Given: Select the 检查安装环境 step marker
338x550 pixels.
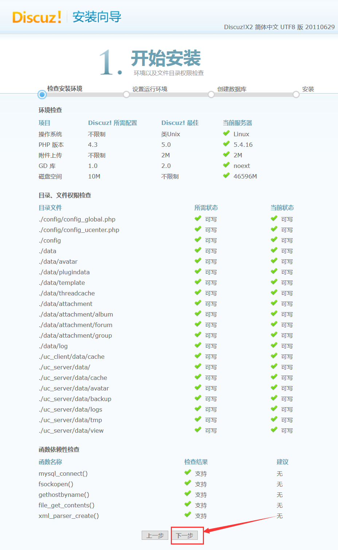Looking at the screenshot, I should [42, 95].
